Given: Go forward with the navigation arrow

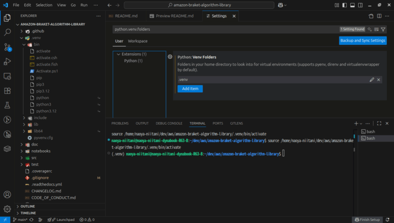Looking at the screenshot, I should [117, 5].
